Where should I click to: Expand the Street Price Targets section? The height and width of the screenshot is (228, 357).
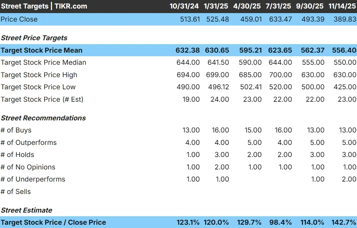34,38
